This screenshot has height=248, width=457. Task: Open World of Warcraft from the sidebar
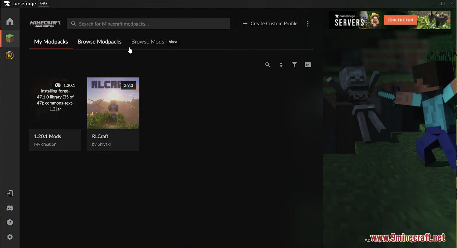pyautogui.click(x=10, y=55)
